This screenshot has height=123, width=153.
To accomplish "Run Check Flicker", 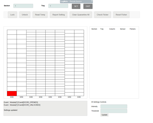I will click(102, 15).
